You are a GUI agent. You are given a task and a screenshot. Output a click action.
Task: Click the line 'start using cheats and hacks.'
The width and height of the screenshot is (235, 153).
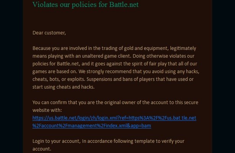coord(63,87)
